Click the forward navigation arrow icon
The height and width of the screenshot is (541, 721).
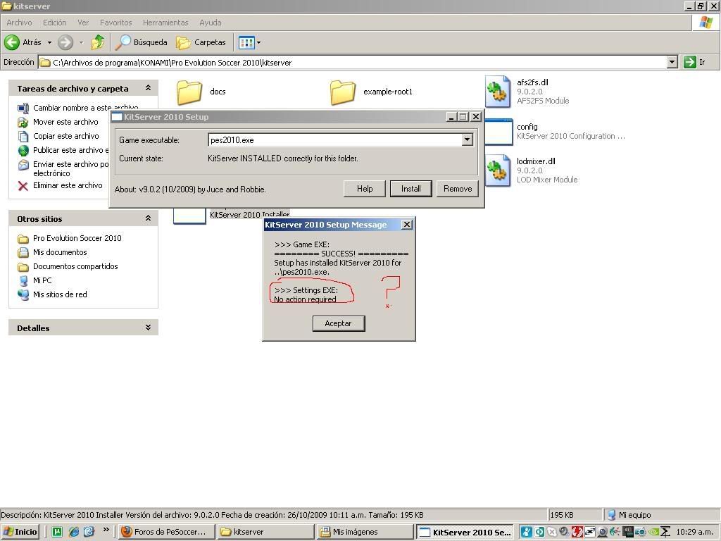pos(65,42)
